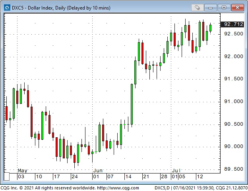The image size is (248, 191).
Task: Click the 91.000 price axis label
Action: pos(234,101)
